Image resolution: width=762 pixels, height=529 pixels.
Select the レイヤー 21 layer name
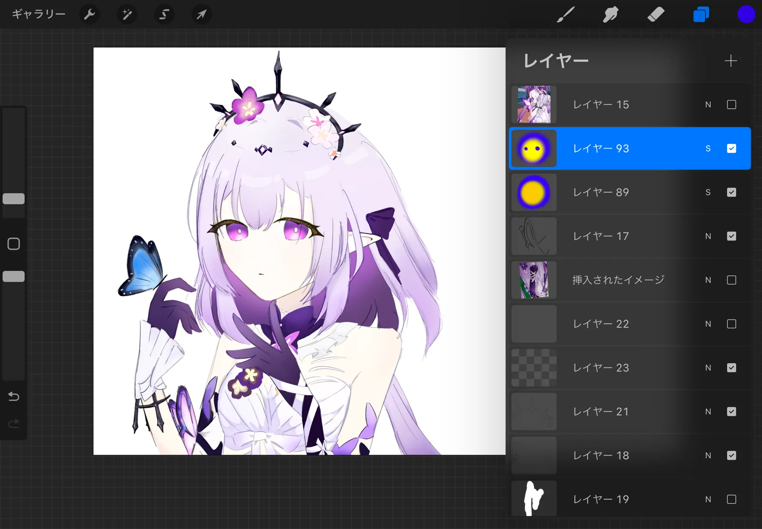601,411
